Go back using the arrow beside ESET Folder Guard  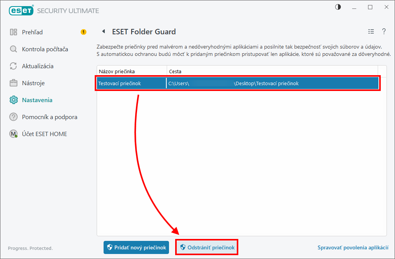103,31
